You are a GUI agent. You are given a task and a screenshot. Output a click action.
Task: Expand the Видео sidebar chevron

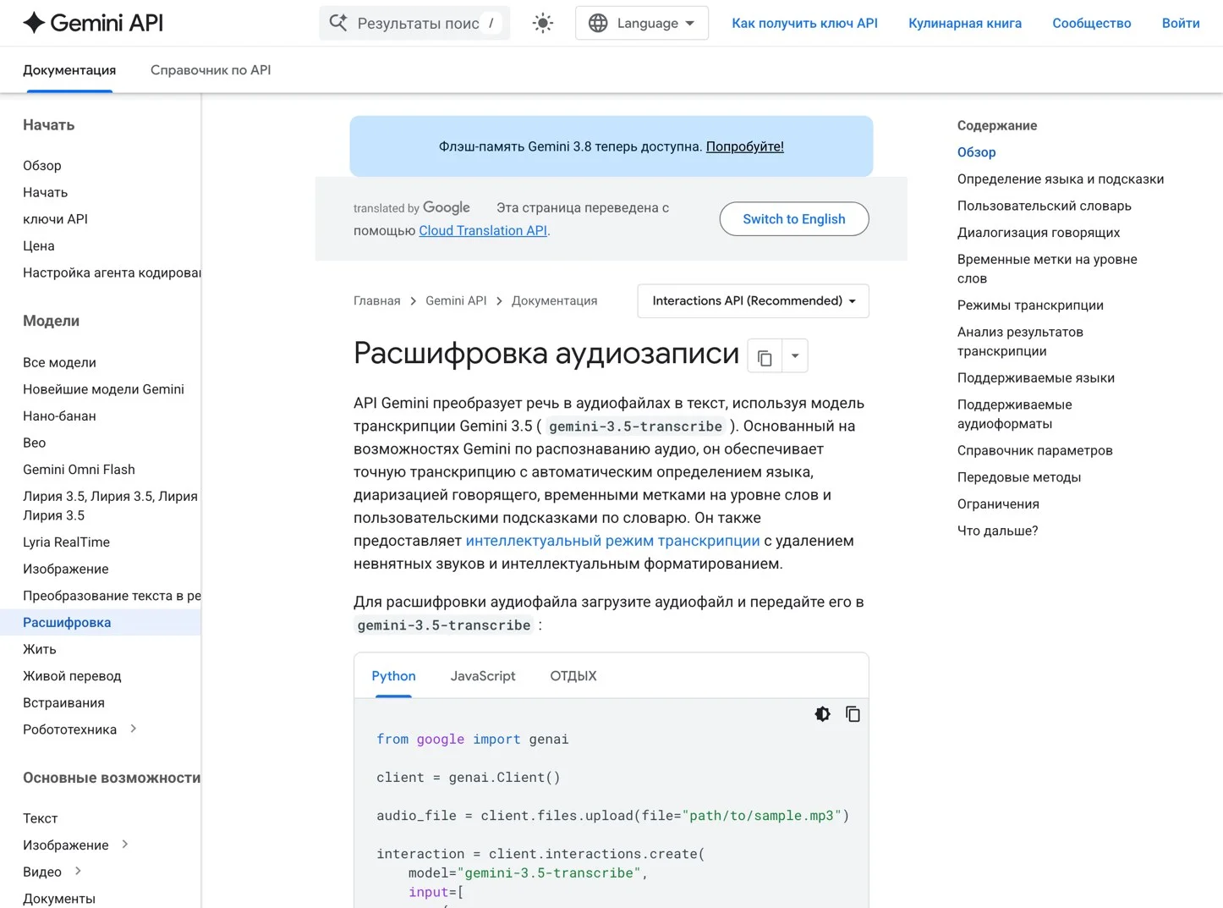78,872
